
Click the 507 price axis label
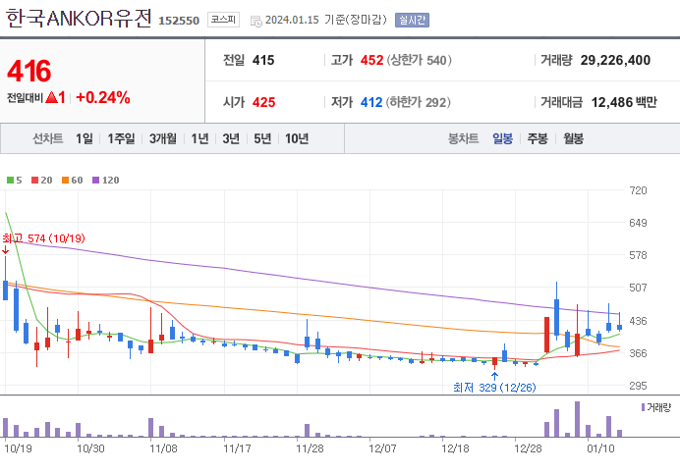pos(638,288)
